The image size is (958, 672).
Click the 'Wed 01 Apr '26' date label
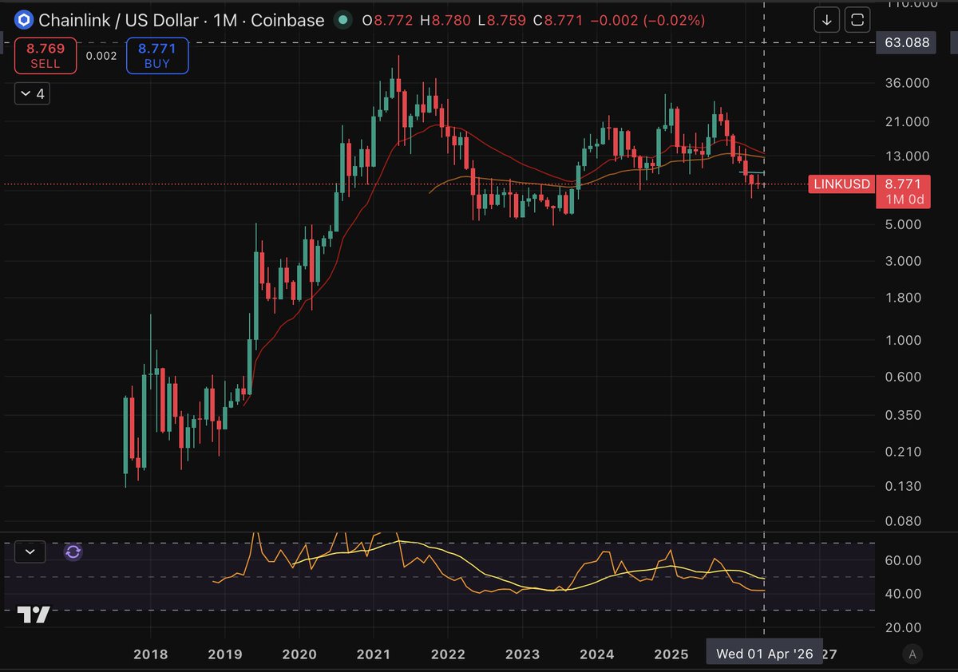pos(764,654)
